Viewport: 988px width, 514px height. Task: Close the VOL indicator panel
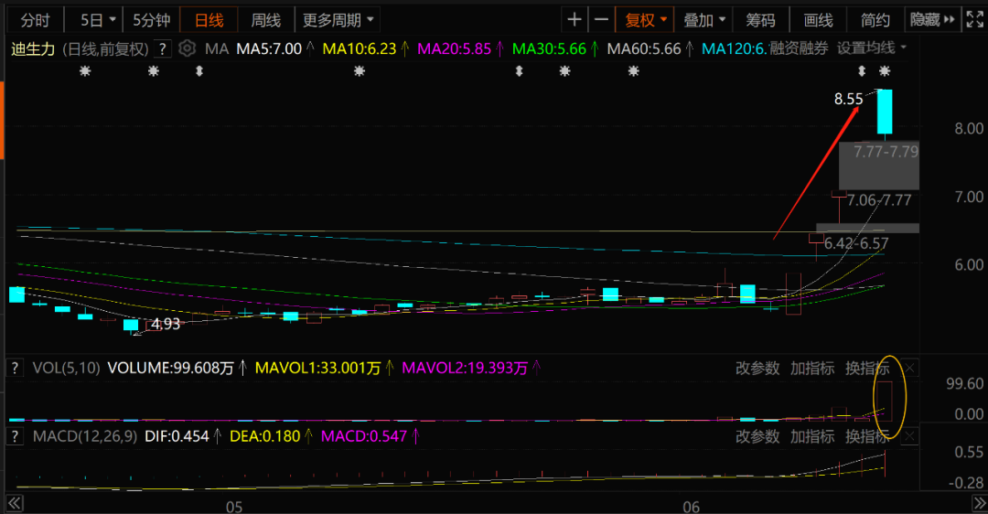pos(909,368)
